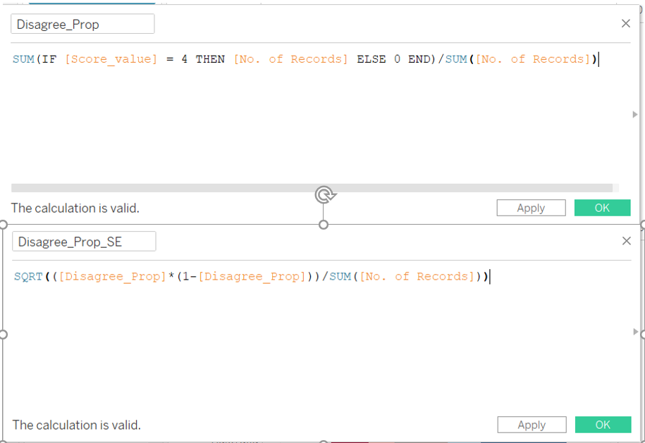Image resolution: width=645 pixels, height=443 pixels.
Task: Click Apply in the Disagree_Prop_SE dialog
Action: (x=532, y=425)
